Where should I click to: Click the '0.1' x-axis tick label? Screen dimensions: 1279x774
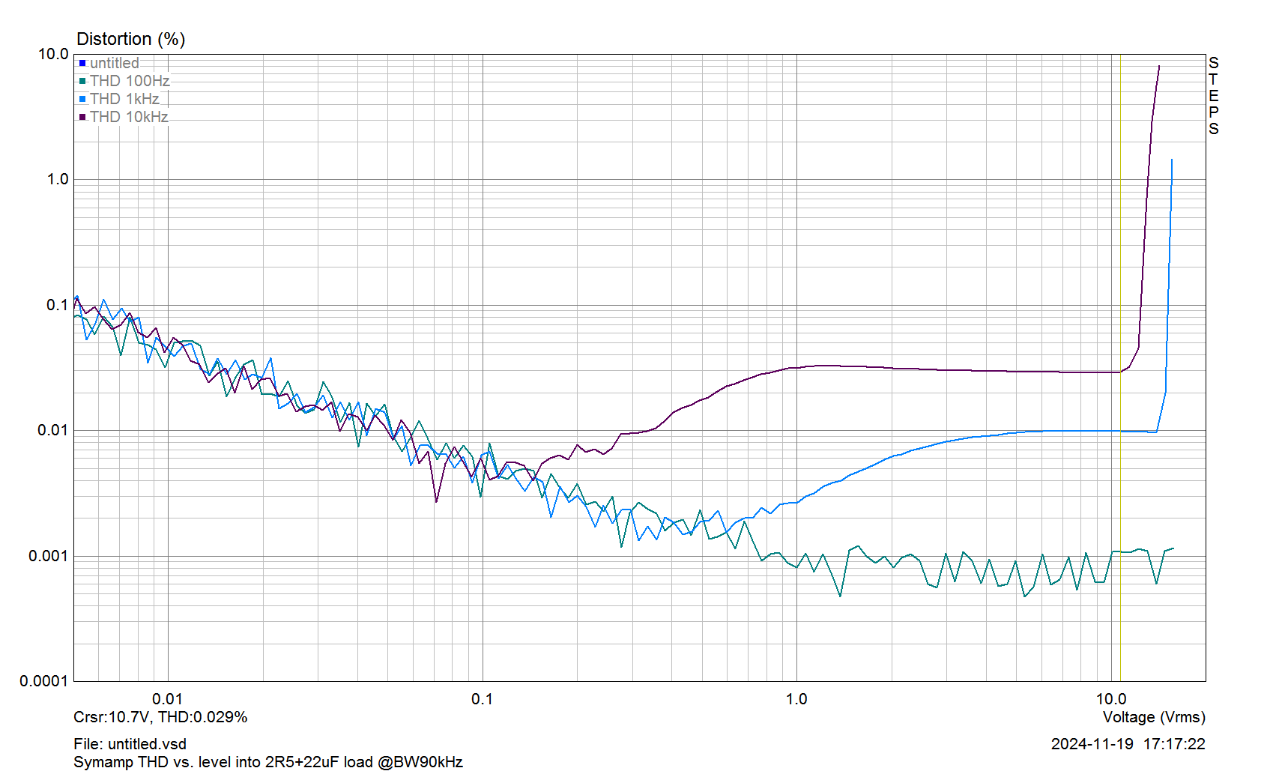482,699
